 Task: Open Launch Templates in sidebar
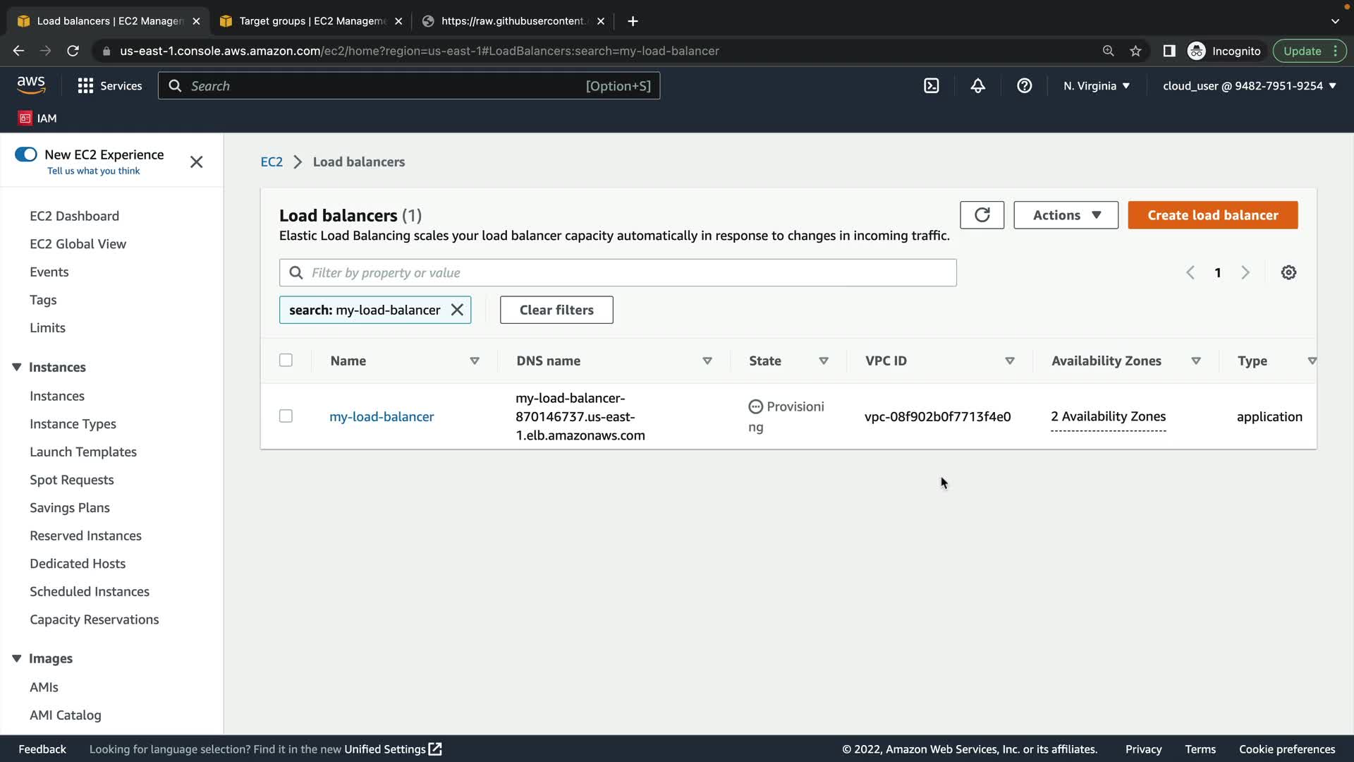(x=83, y=452)
